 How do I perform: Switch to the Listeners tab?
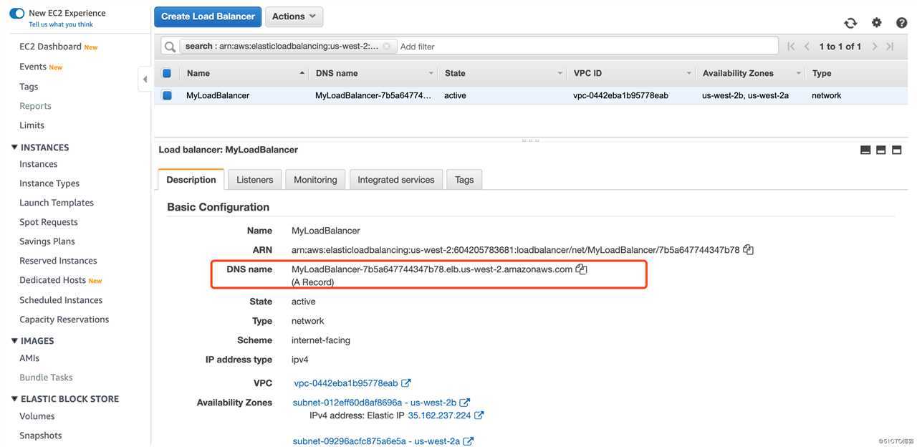click(x=255, y=180)
